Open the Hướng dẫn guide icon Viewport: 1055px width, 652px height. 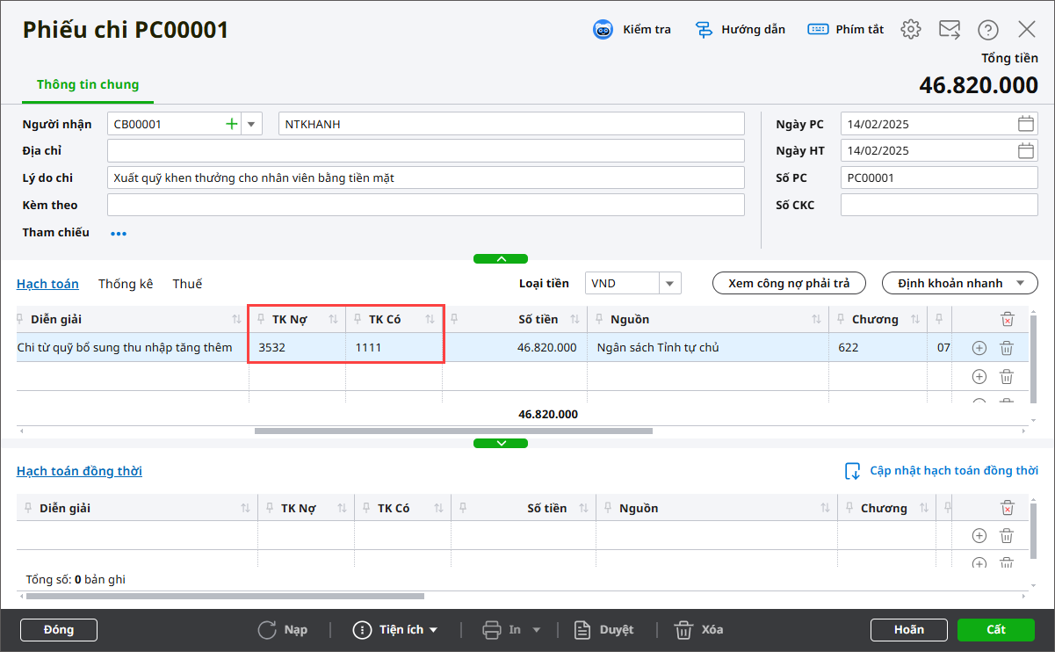click(x=704, y=30)
